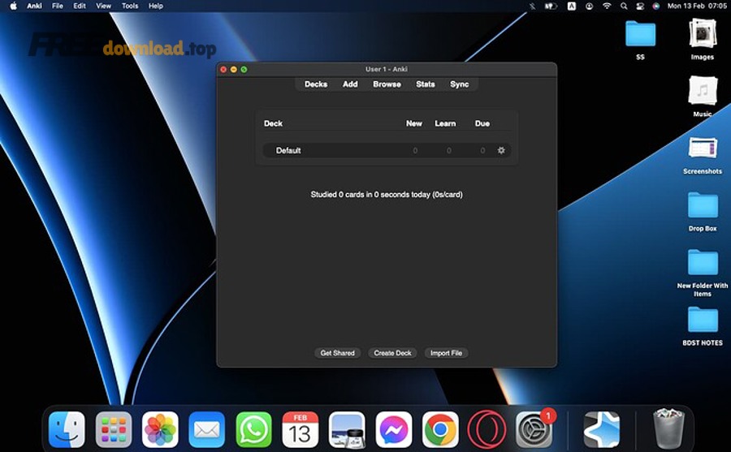
Task: Open the Photos app in dock
Action: tap(160, 428)
